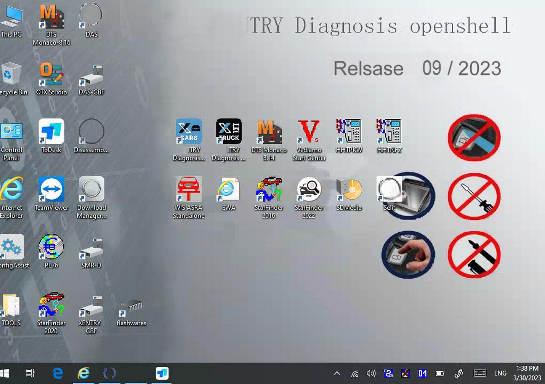Screen dimensions: 545x384
Task: Open the Windows Start menu
Action: (x=5, y=373)
